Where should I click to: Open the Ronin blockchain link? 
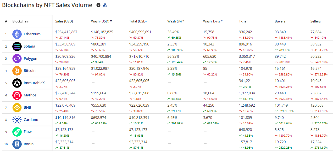click(29, 144)
